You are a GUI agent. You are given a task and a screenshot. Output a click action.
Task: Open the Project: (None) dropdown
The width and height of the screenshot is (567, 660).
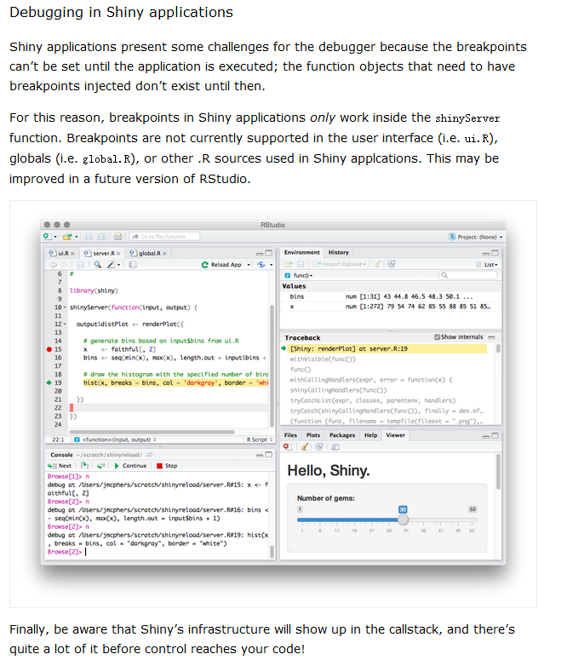coord(475,237)
